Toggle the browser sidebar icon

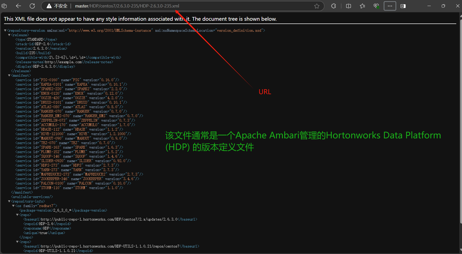point(403,6)
